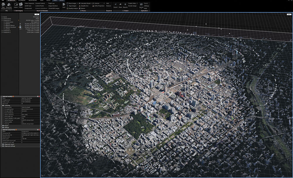Click the Render Image button
The image size is (293, 178).
point(133,6)
